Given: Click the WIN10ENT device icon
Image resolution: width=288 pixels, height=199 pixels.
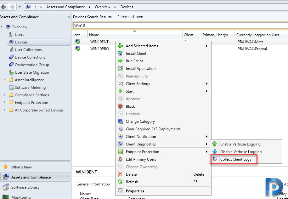Looking at the screenshot, I should tap(77, 42).
